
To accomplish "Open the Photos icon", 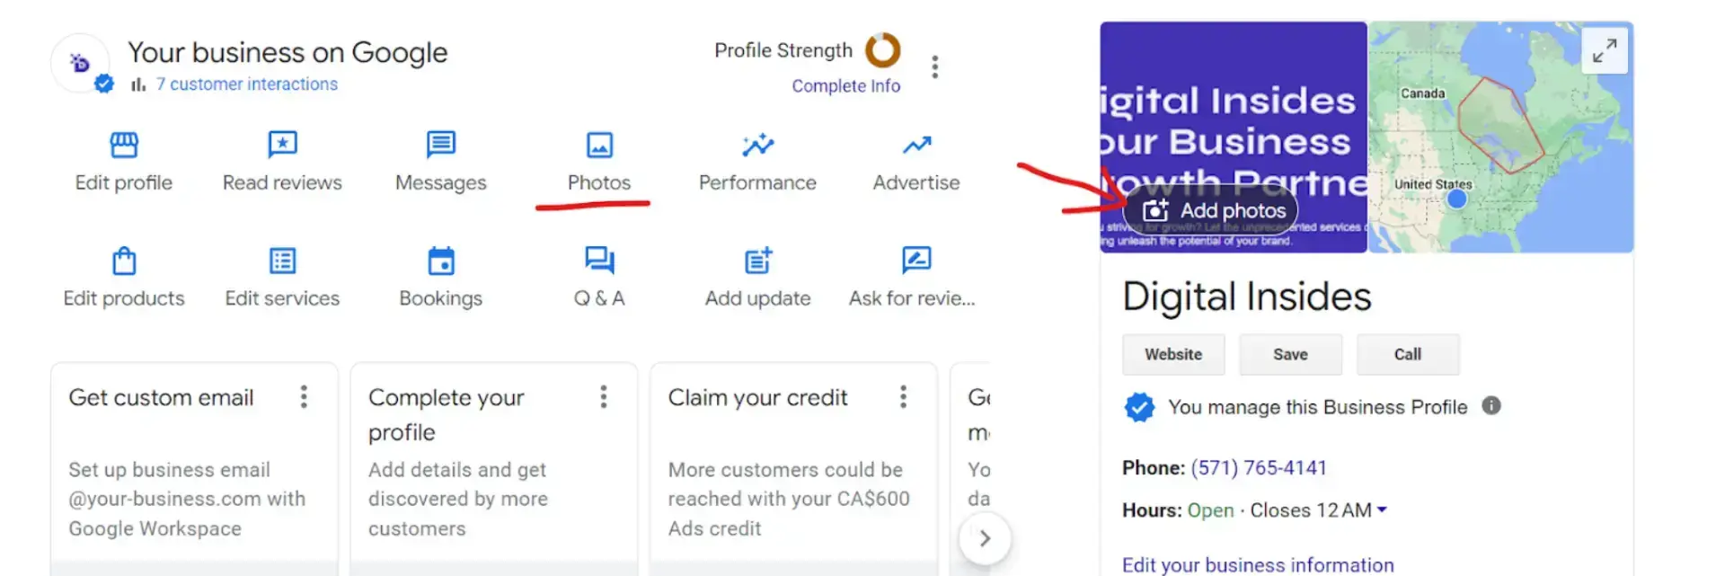I will coord(599,145).
